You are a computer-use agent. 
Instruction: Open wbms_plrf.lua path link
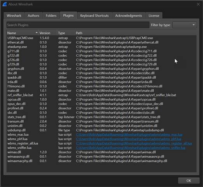click(x=128, y=139)
